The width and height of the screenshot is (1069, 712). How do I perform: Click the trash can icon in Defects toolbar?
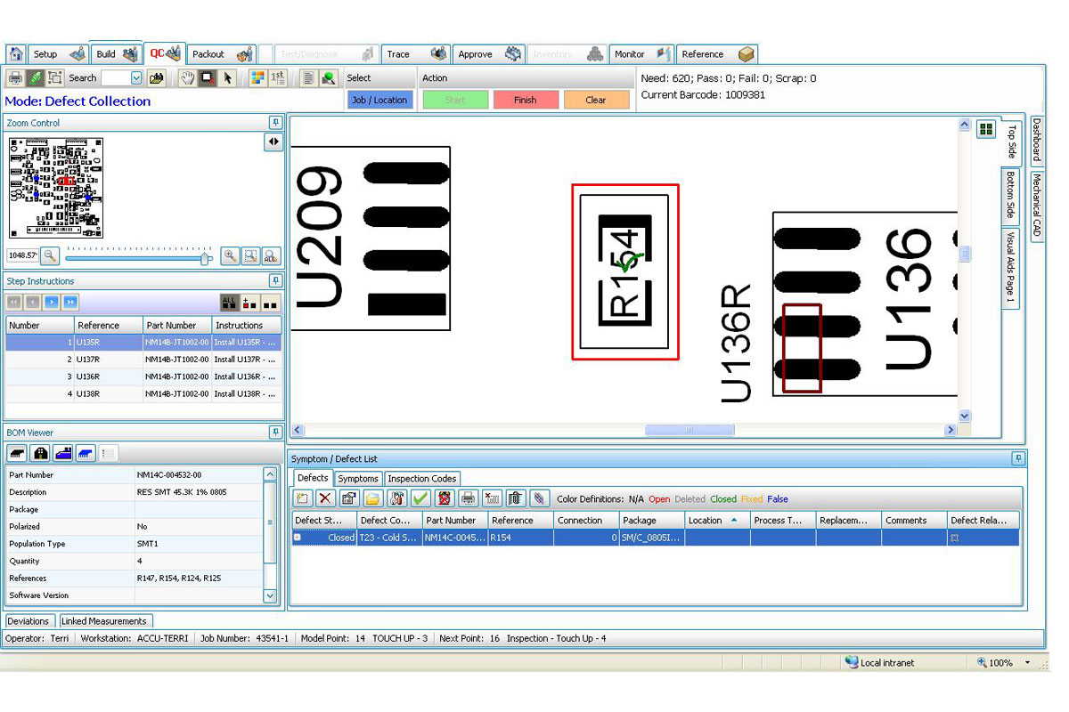[517, 498]
